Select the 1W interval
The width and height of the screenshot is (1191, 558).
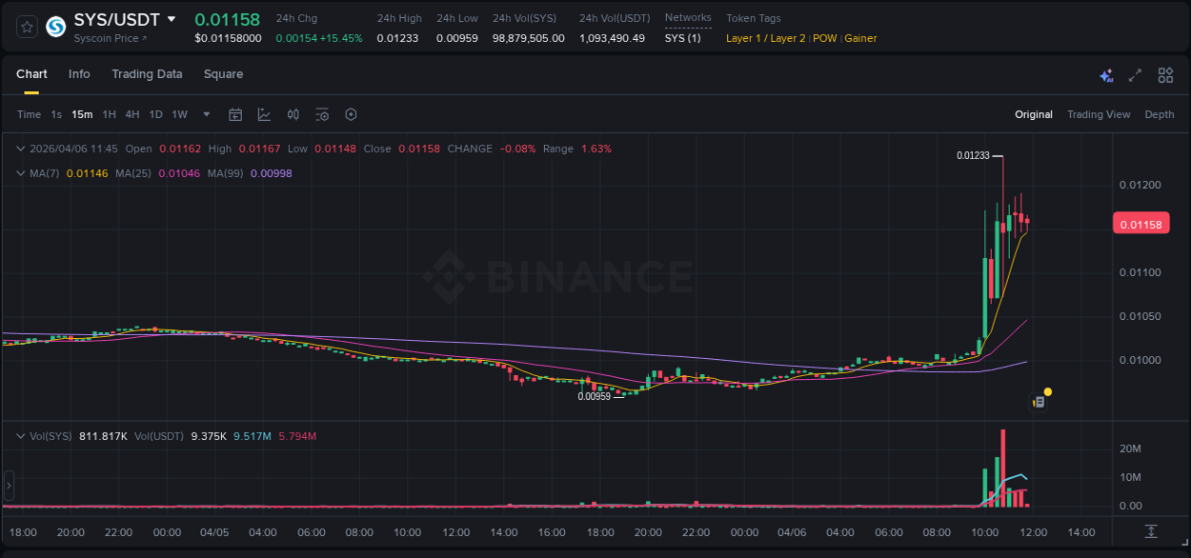coord(179,114)
